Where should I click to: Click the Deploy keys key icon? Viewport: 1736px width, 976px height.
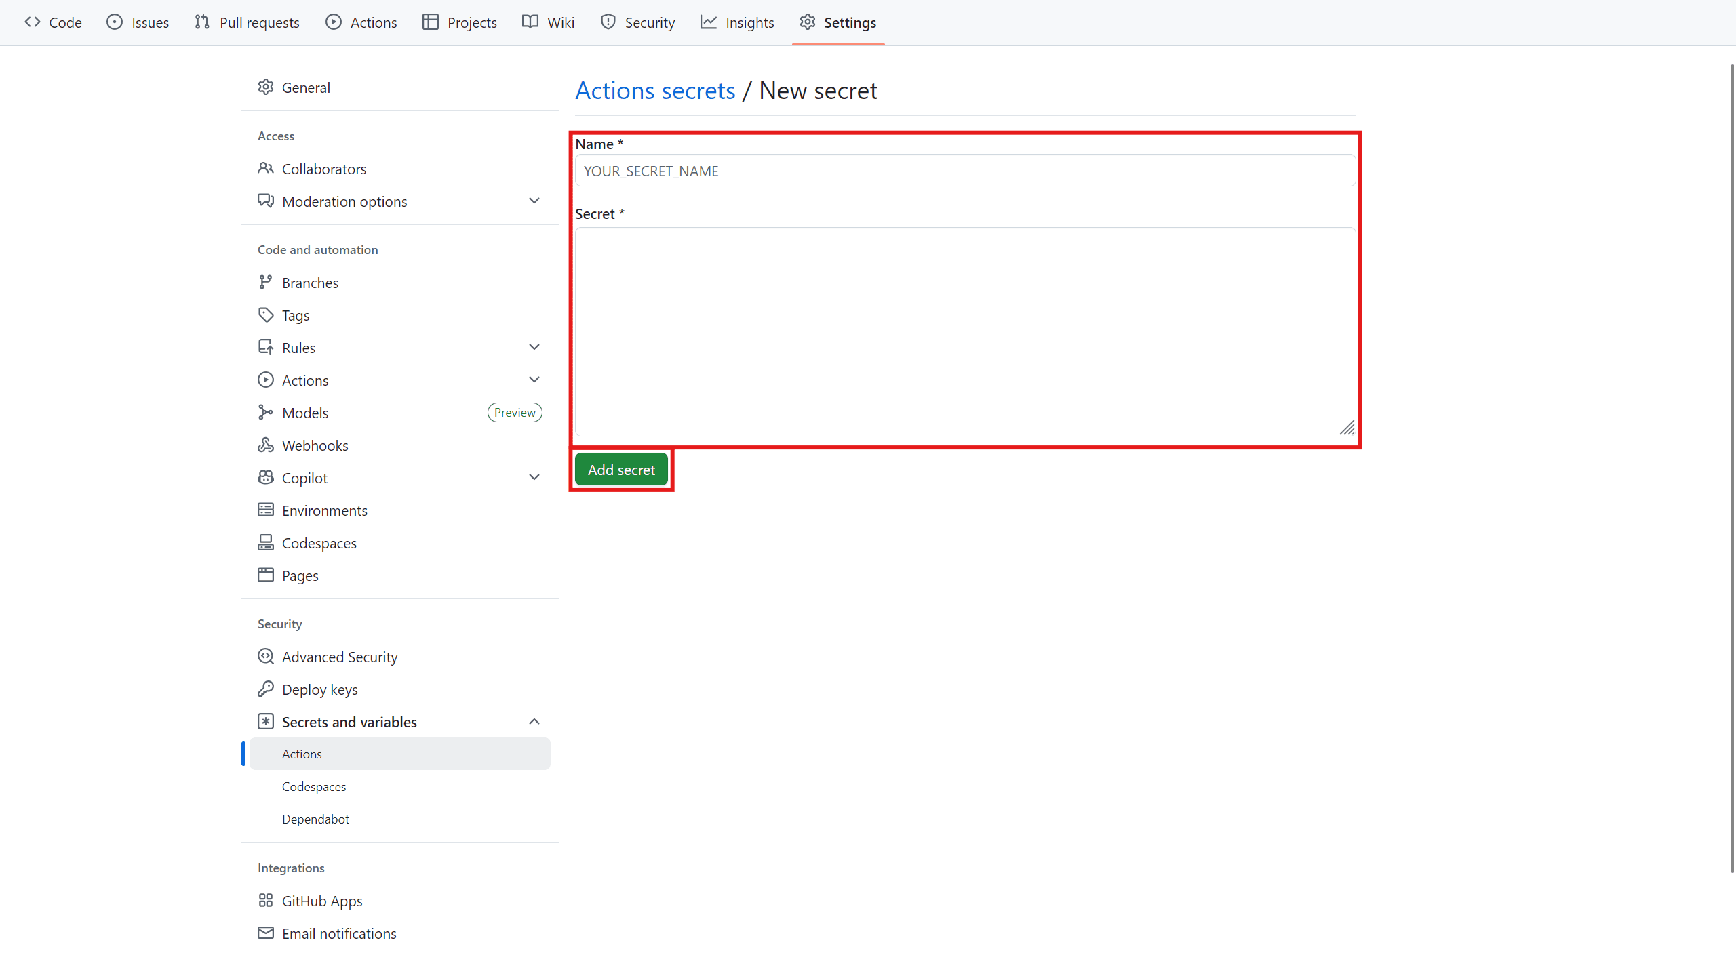[265, 689]
